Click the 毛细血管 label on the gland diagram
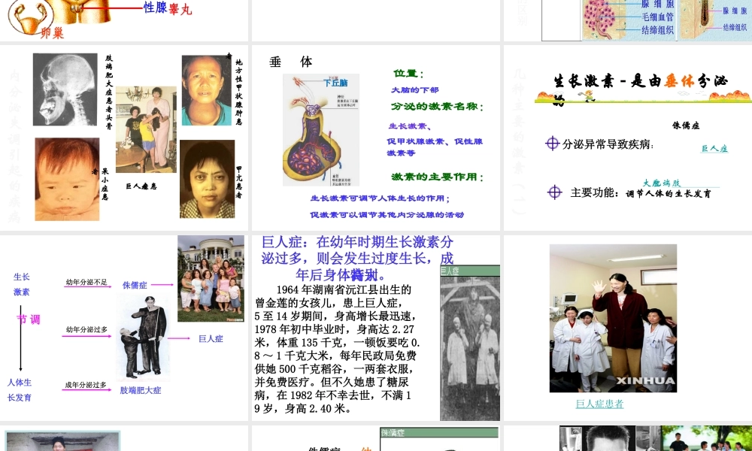This screenshot has height=451, width=752. 657,17
